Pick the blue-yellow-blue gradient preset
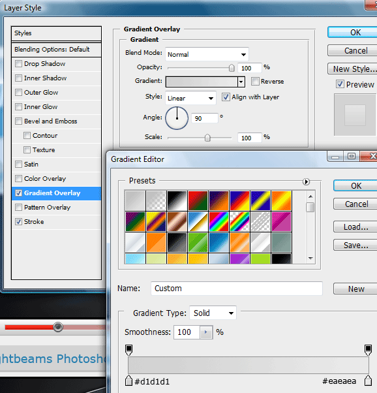The height and width of the screenshot is (393, 377). tap(260, 200)
